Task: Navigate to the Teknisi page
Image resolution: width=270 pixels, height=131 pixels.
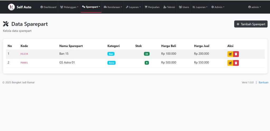Action: click(169, 7)
